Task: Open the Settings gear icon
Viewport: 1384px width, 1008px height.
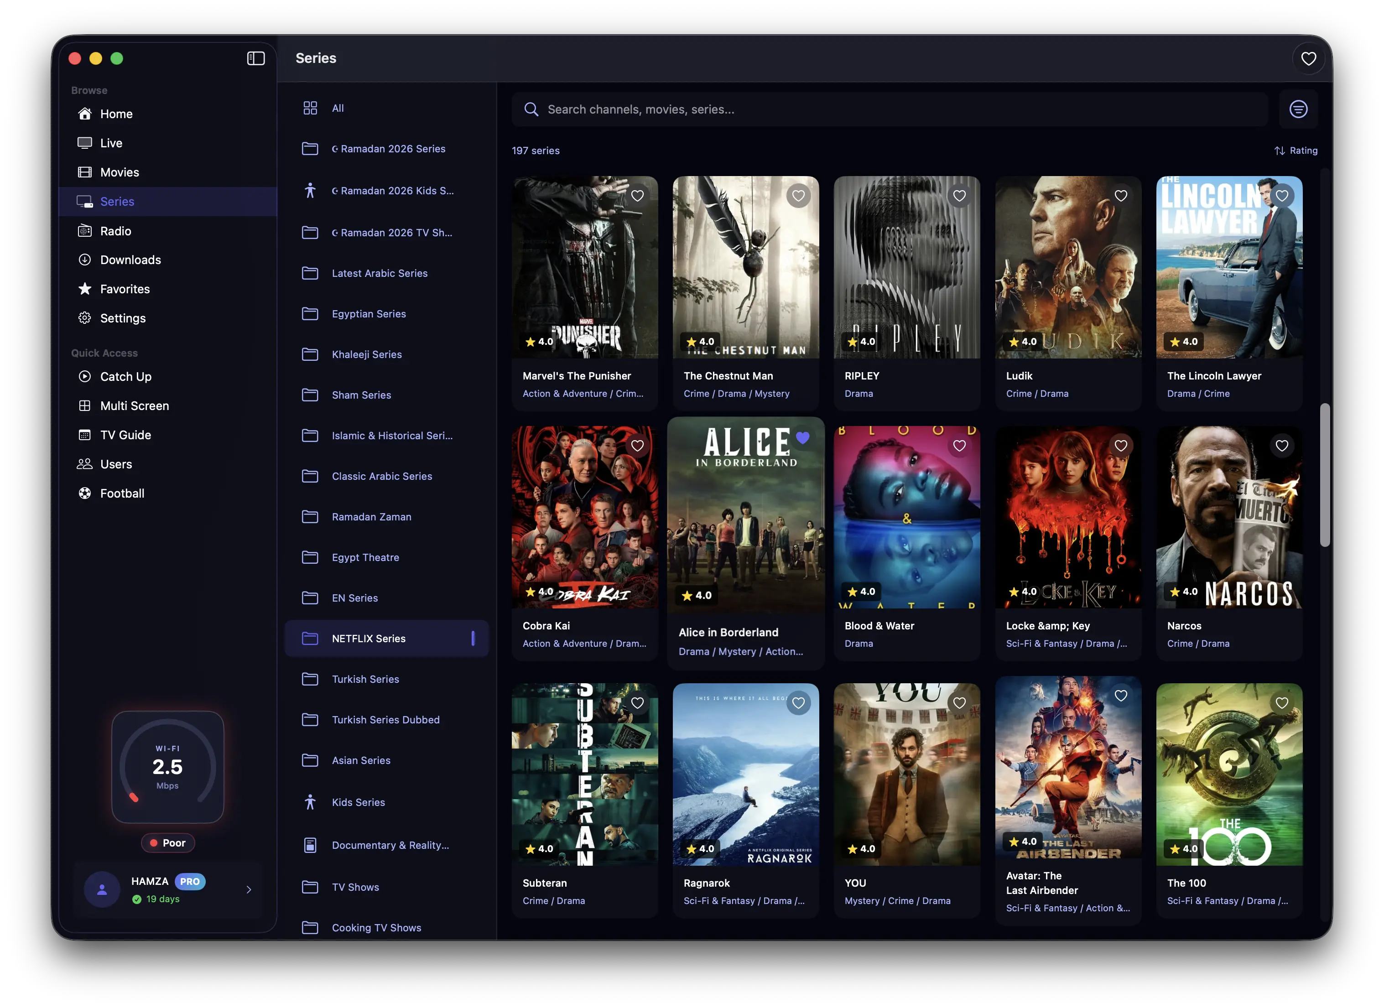Action: pos(85,318)
